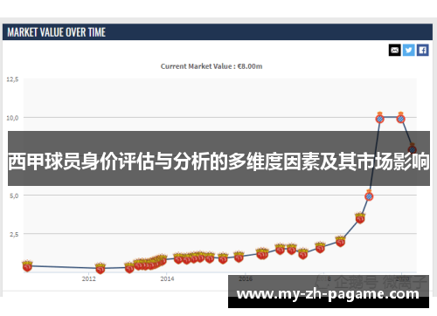Click the Espanyol marker at 5.0 value

pyautogui.click(x=369, y=196)
